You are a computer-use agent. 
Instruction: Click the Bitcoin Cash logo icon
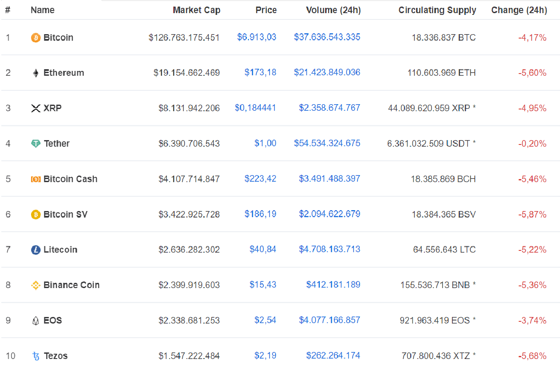pyautogui.click(x=36, y=179)
